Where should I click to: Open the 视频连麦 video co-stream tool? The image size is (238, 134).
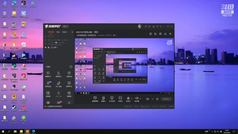coord(48,84)
